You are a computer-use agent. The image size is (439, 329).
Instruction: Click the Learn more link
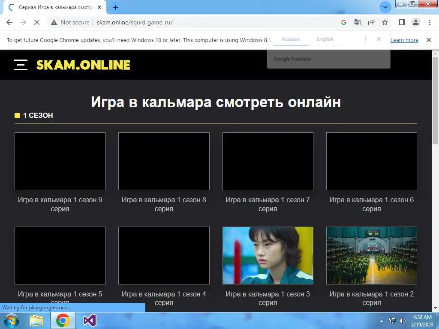[404, 40]
